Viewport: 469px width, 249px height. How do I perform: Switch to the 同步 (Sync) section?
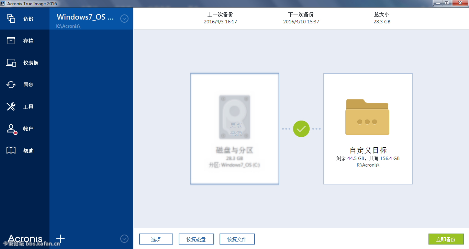pyautogui.click(x=25, y=85)
